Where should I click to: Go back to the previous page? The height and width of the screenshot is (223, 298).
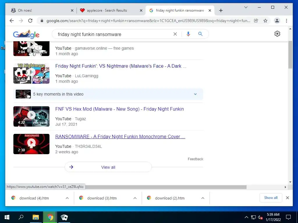(x=12, y=21)
